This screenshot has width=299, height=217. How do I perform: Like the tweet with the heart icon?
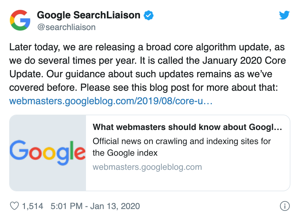[14, 206]
